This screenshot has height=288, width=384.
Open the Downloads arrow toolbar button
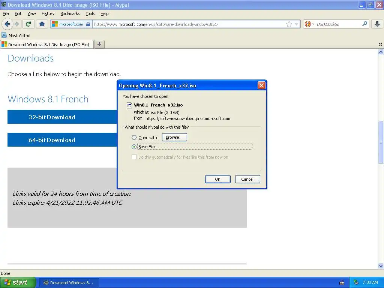(377, 24)
